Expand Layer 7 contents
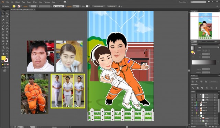The height and width of the screenshot is (128, 220). point(198,105)
